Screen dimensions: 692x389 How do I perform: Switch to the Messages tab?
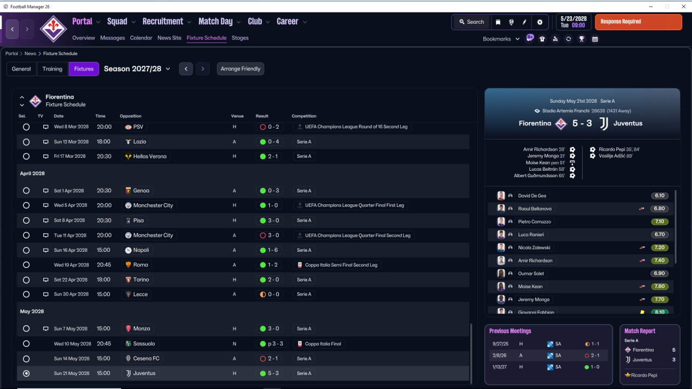click(x=112, y=38)
